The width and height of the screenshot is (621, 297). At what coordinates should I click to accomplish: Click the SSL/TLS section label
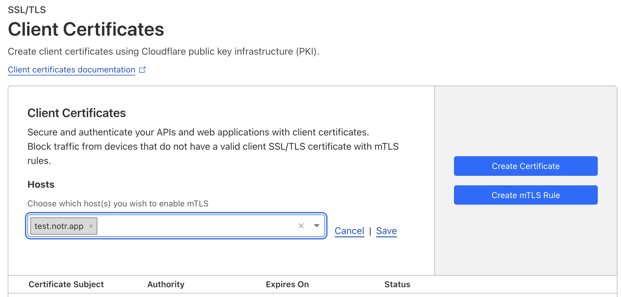[x=27, y=10]
